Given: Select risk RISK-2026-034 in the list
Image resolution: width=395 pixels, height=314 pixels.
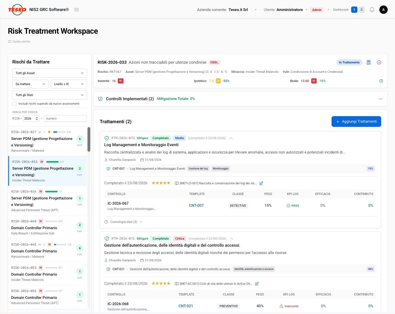Looking at the screenshot, I should click(48, 200).
